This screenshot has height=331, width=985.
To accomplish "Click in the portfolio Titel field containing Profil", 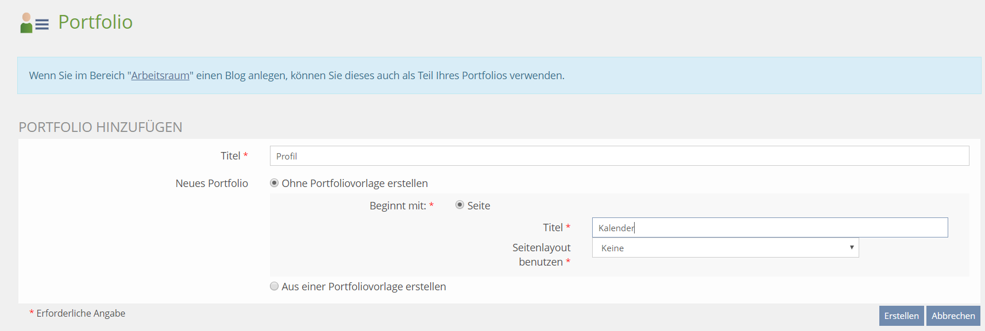I will click(x=619, y=156).
